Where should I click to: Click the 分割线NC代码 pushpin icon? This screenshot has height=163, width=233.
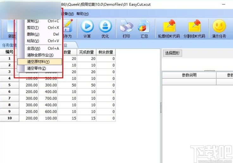click(194, 26)
